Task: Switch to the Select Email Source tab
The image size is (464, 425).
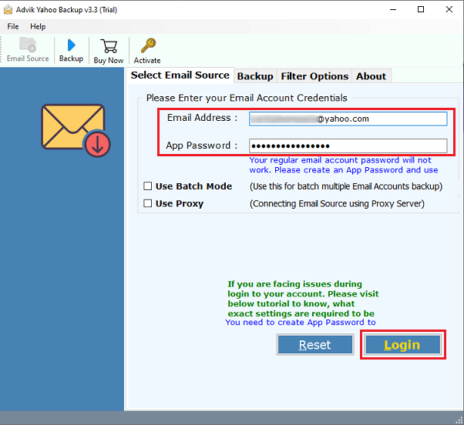Action: pos(180,75)
